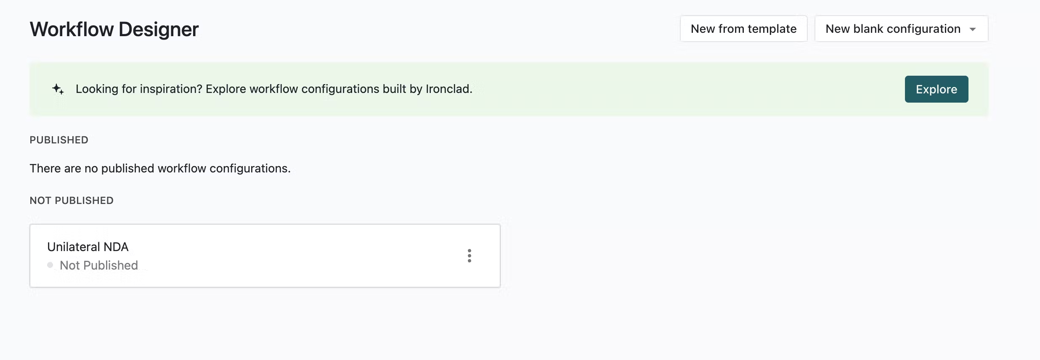Click 'Explore workflow configurations' sentence in banner
This screenshot has width=1040, height=360.
tap(339, 89)
